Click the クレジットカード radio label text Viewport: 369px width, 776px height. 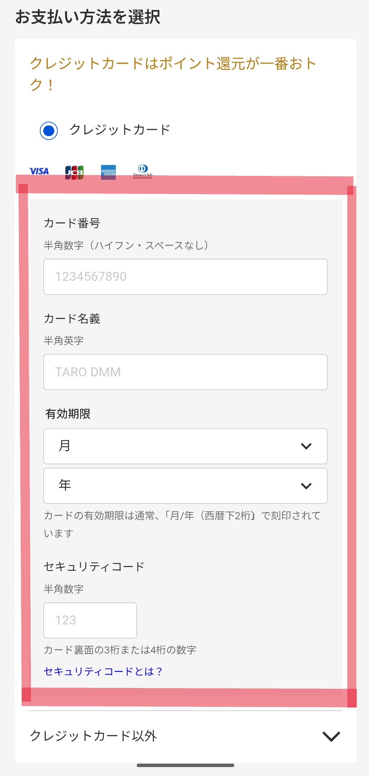pyautogui.click(x=120, y=130)
